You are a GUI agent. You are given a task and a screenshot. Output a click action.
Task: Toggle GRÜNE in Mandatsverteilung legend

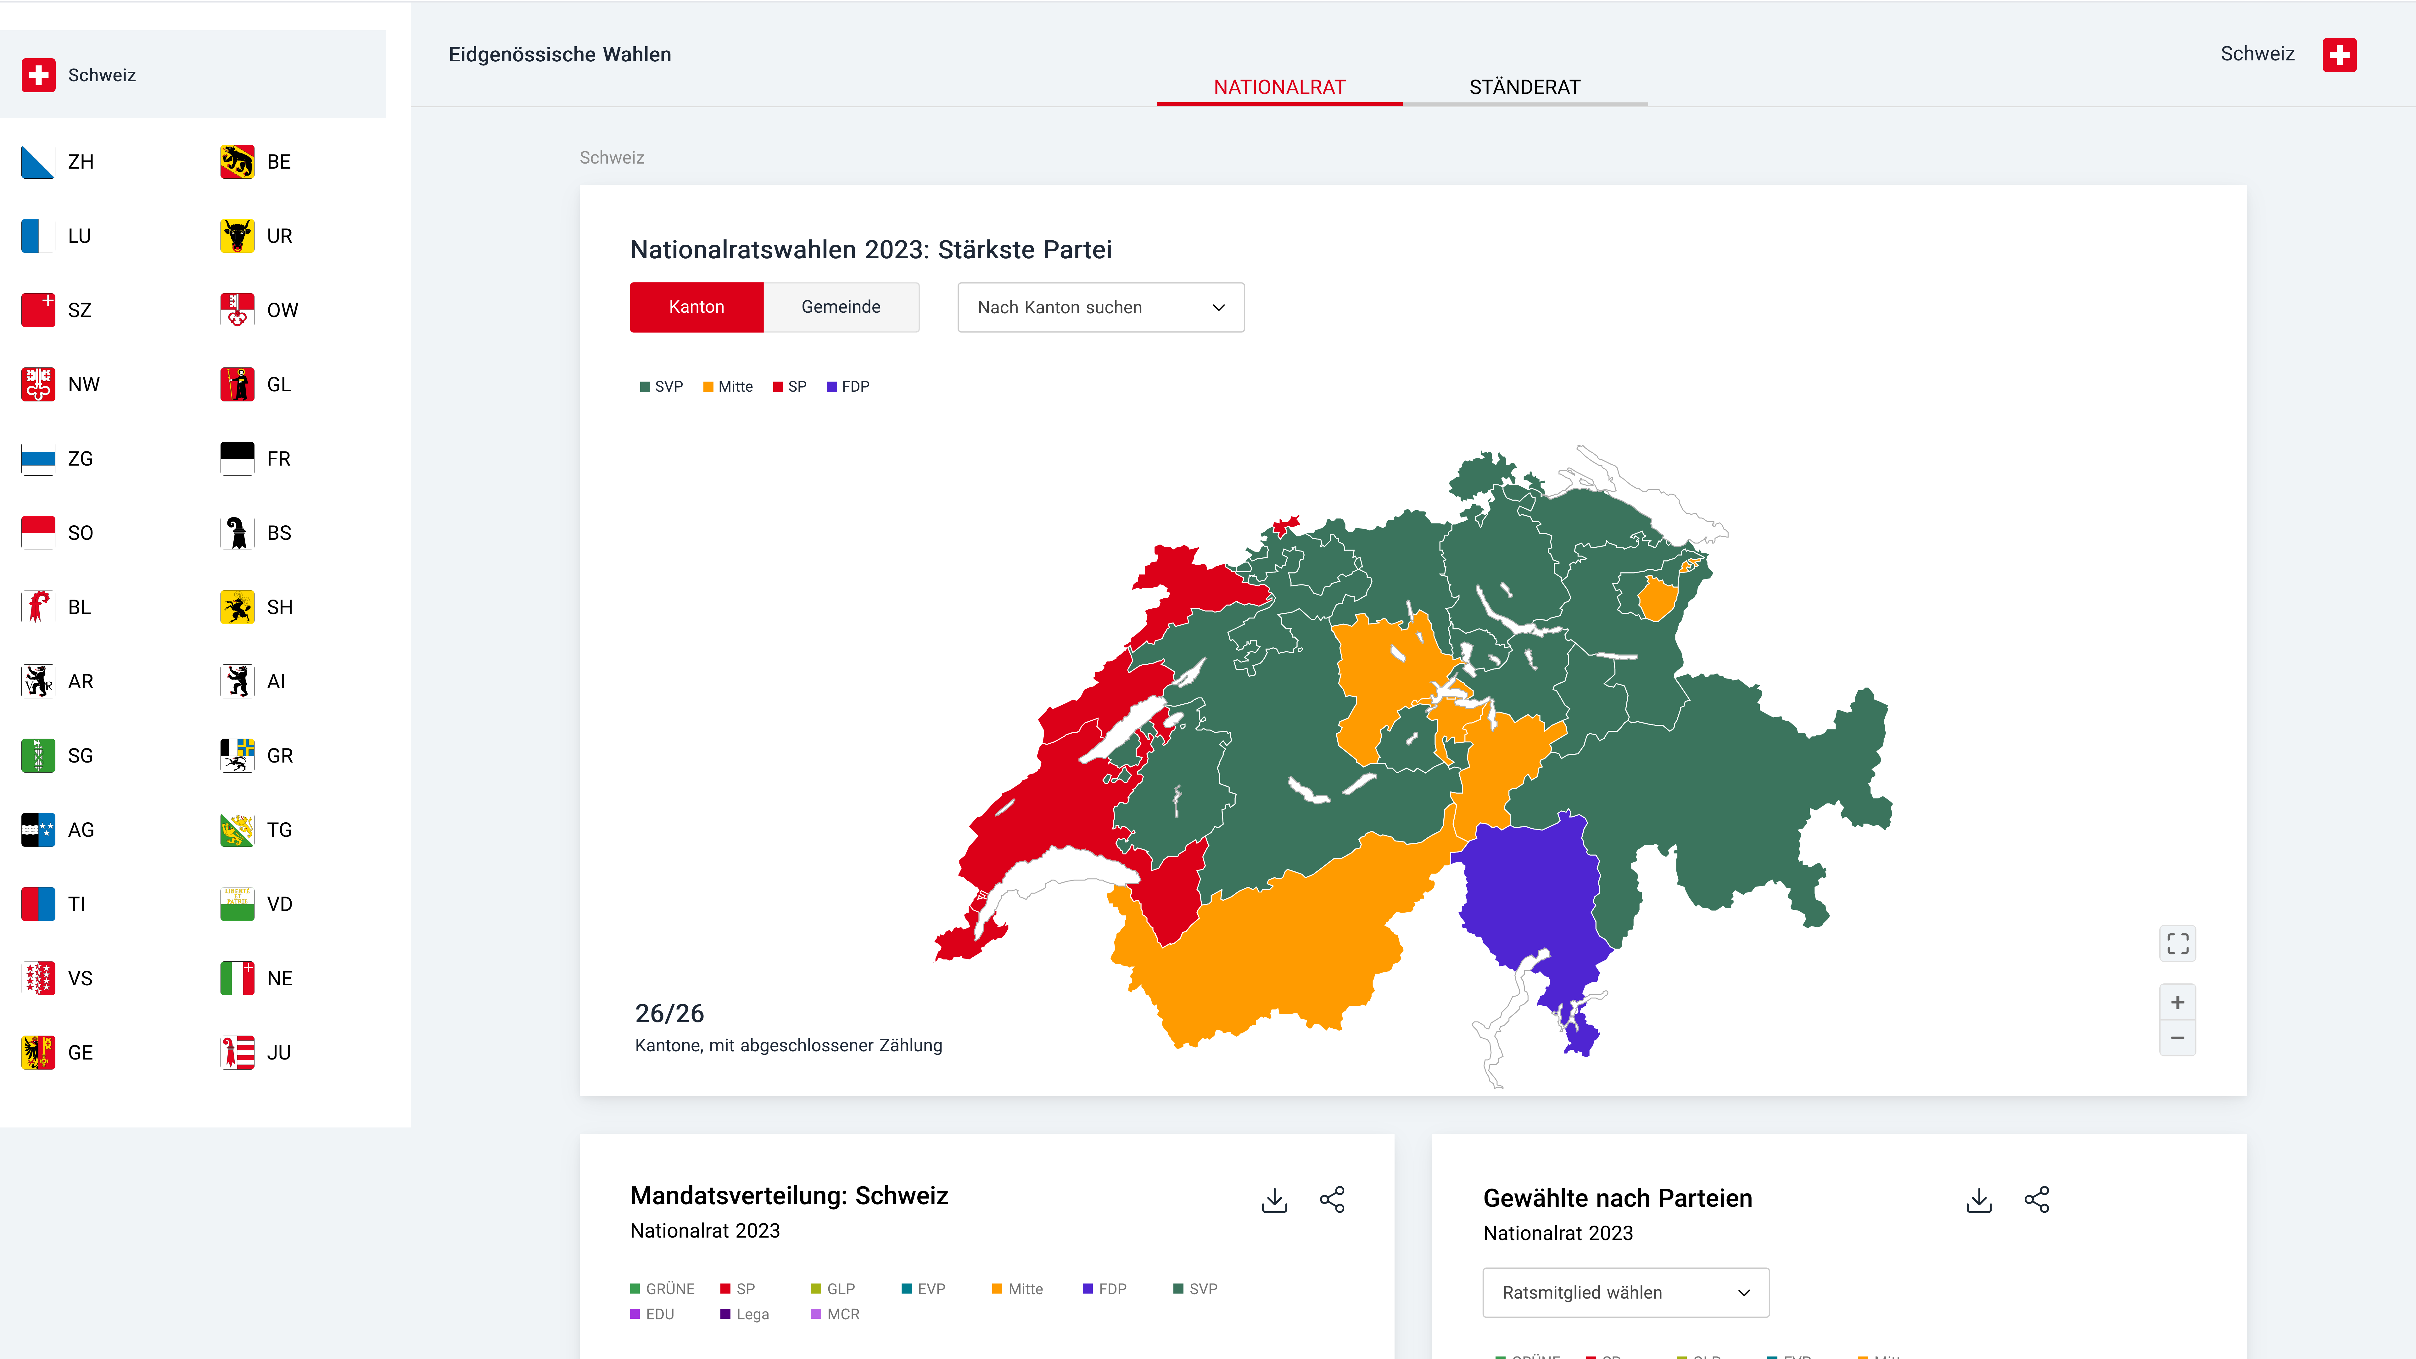[x=662, y=1289]
